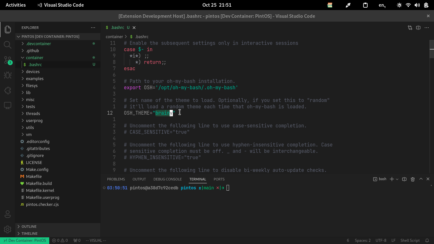
Task: Expand the userprog folder
Action: click(58, 120)
